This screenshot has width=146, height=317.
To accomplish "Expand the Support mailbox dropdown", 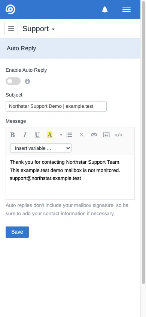I will point(39,29).
